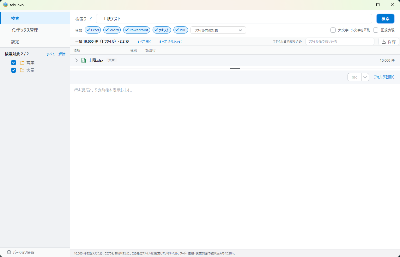Screen dimensions: 400x257
Task: Click 解除 to clear search targets
Action: pyautogui.click(x=62, y=54)
